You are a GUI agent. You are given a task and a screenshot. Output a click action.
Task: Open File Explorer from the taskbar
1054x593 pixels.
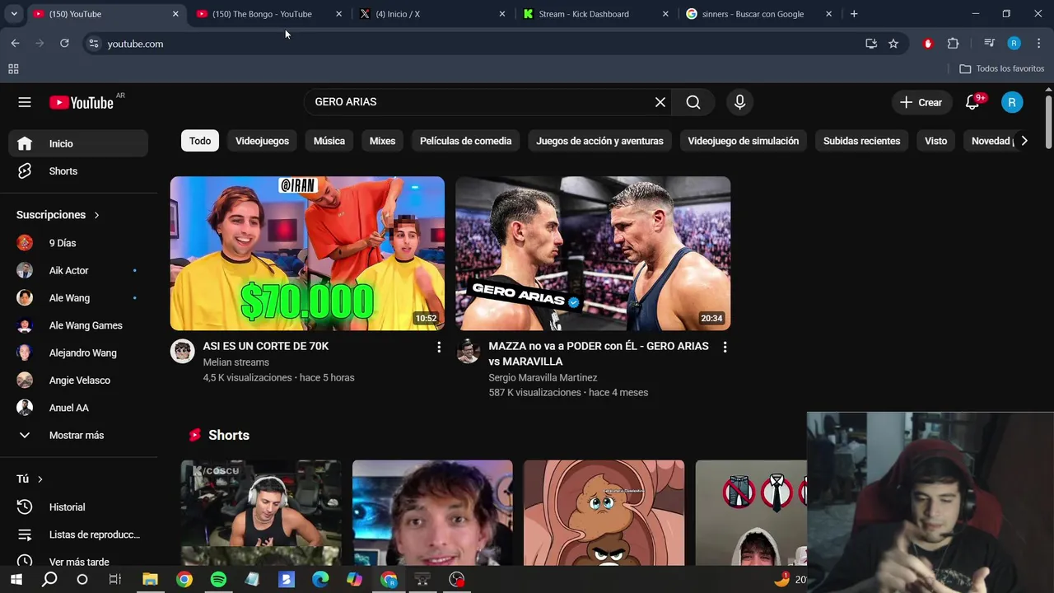150,580
